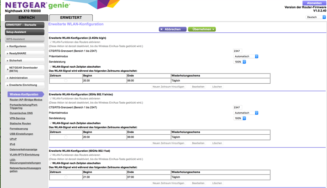Expand the Konfigurieren sidebar section
This screenshot has width=327, height=188.
click(25, 46)
